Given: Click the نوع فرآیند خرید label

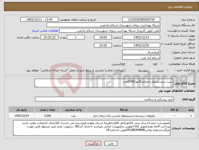Looking at the screenshot, I should [185, 70].
